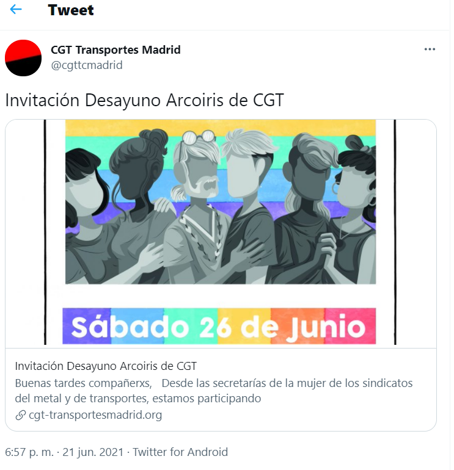Click the 21 jun. 2021 date
The image size is (454, 470).
pos(93,452)
